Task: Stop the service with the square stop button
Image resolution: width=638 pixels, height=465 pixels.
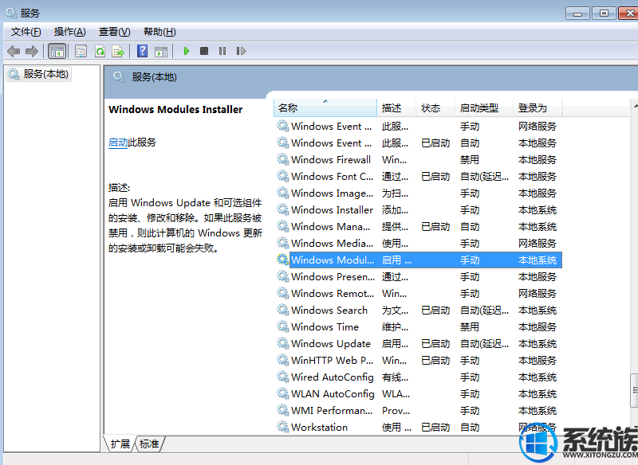Action: click(204, 51)
